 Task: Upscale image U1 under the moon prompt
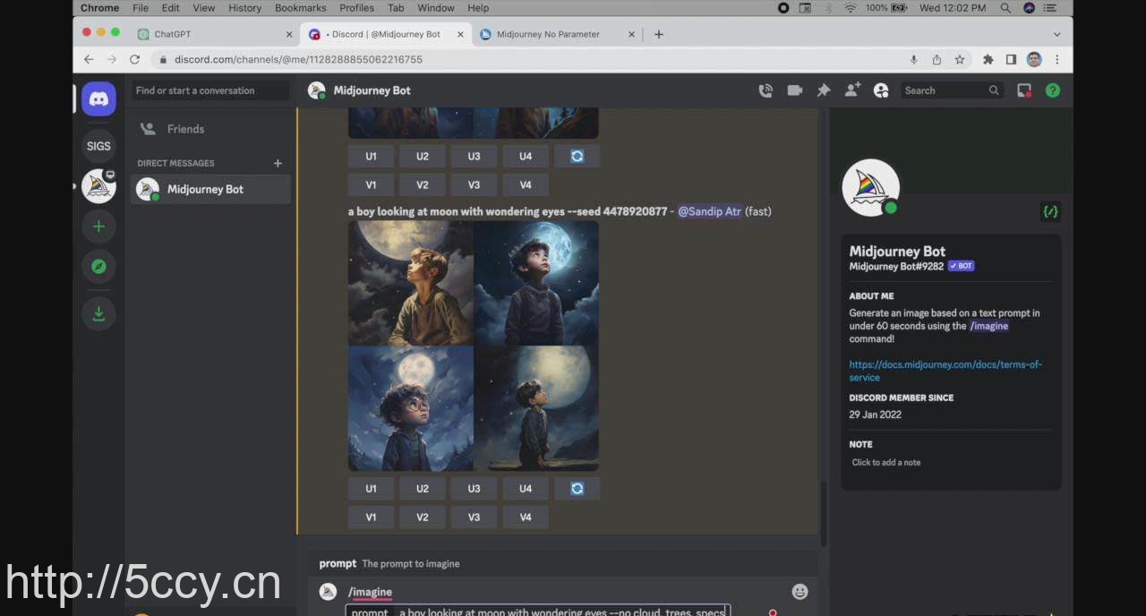(371, 489)
